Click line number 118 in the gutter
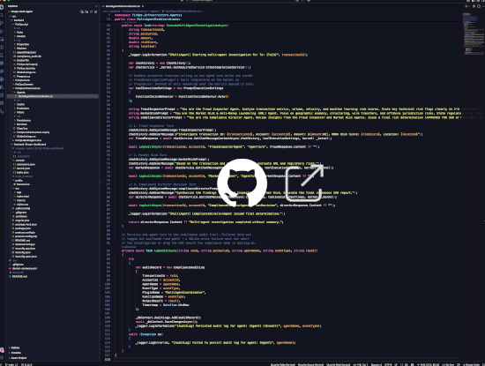This screenshot has width=485, height=366. tap(108, 359)
